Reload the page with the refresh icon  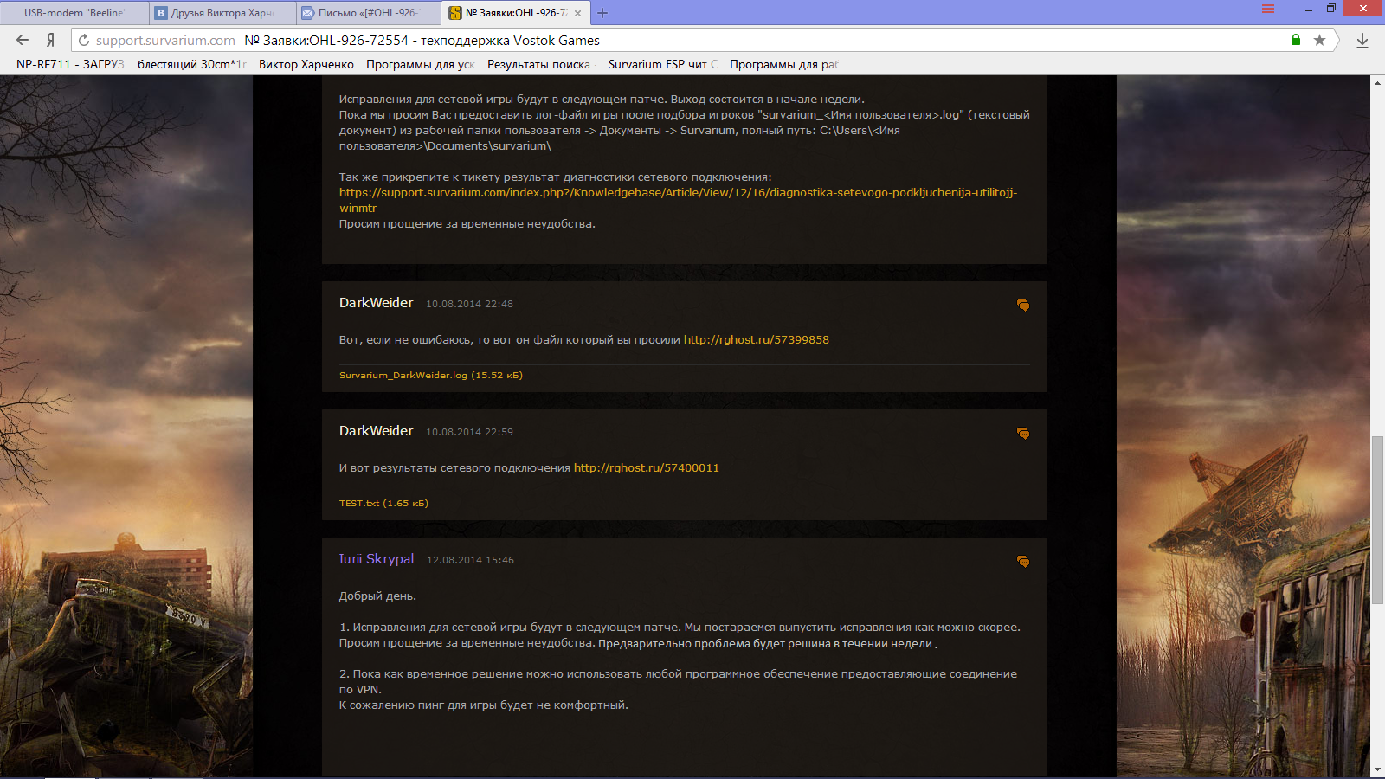tap(84, 40)
